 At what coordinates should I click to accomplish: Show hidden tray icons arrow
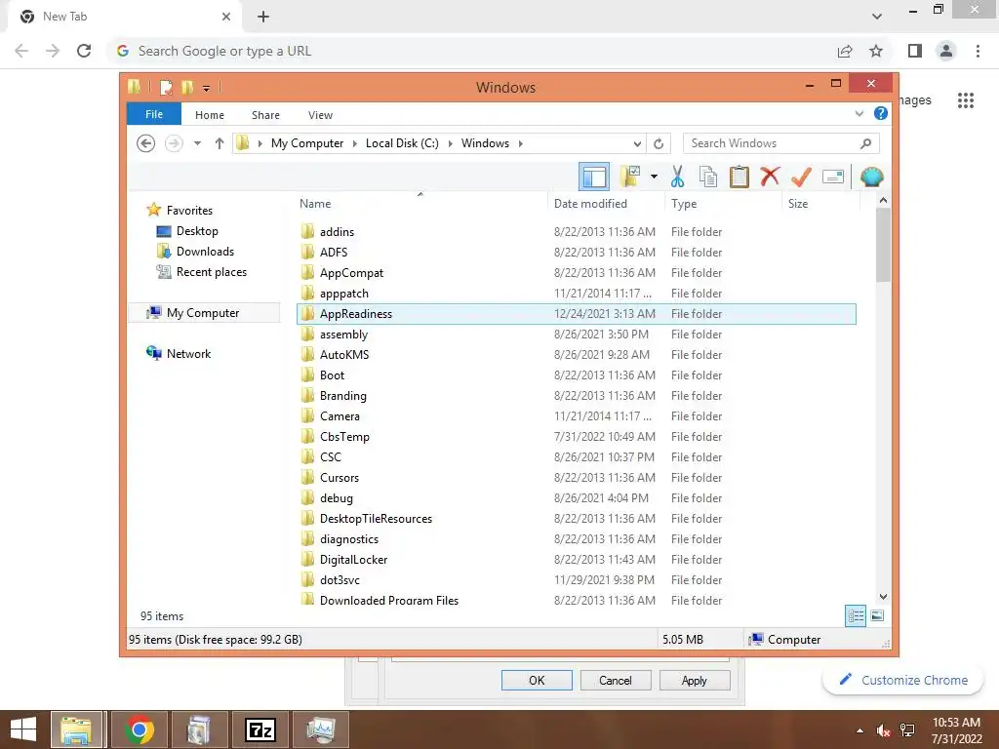860,730
